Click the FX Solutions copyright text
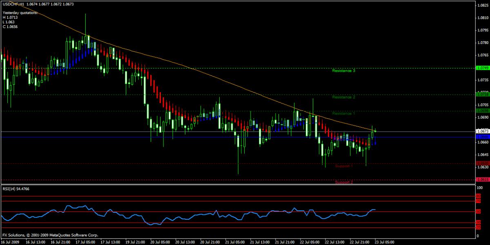This screenshot has height=245, width=490. (50, 235)
